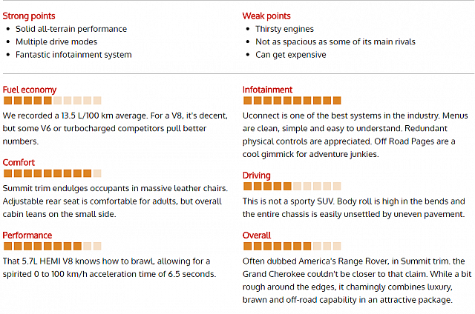Click 'Fantastic infotainment system' bullet
This screenshot has height=314, width=475.
click(x=73, y=55)
